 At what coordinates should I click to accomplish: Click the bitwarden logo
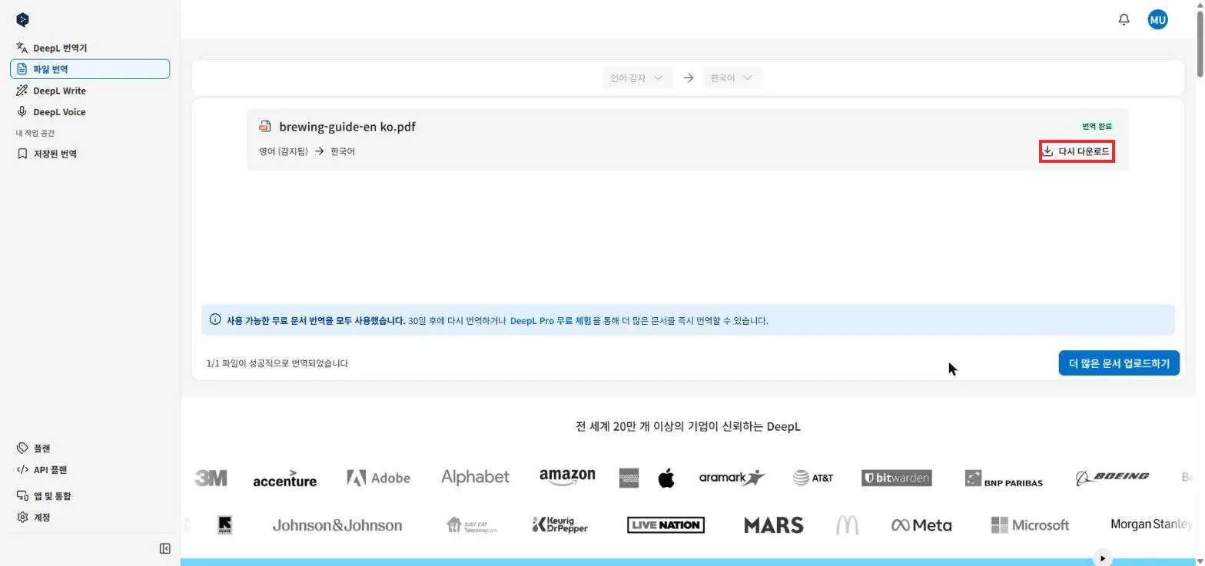[896, 478]
